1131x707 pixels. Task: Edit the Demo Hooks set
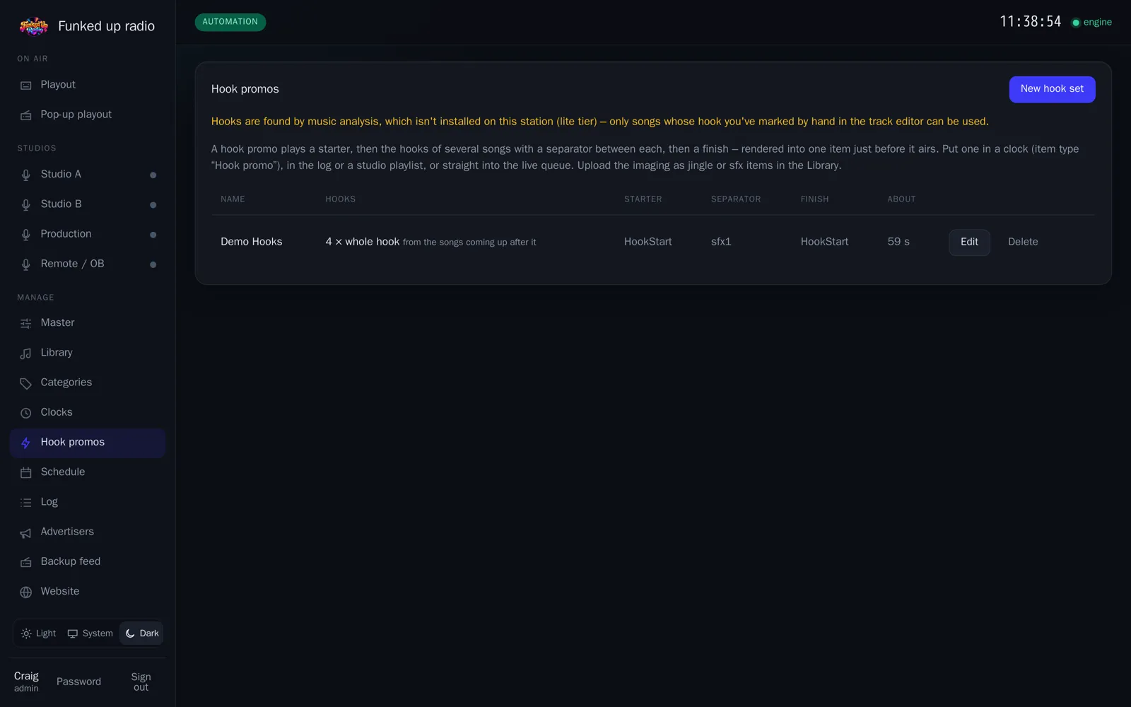click(x=969, y=242)
